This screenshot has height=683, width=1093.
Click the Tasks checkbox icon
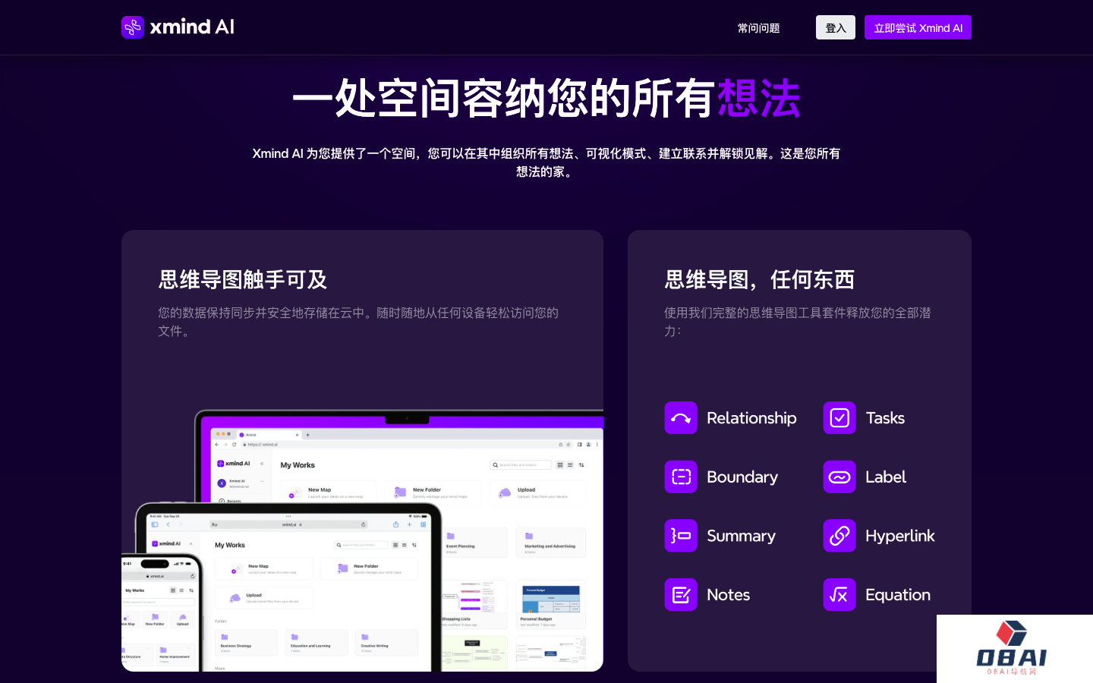[x=839, y=418]
